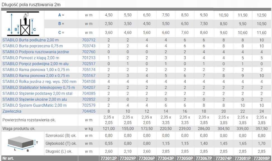Open article link 773043P
272x161 pixels.
point(166,158)
